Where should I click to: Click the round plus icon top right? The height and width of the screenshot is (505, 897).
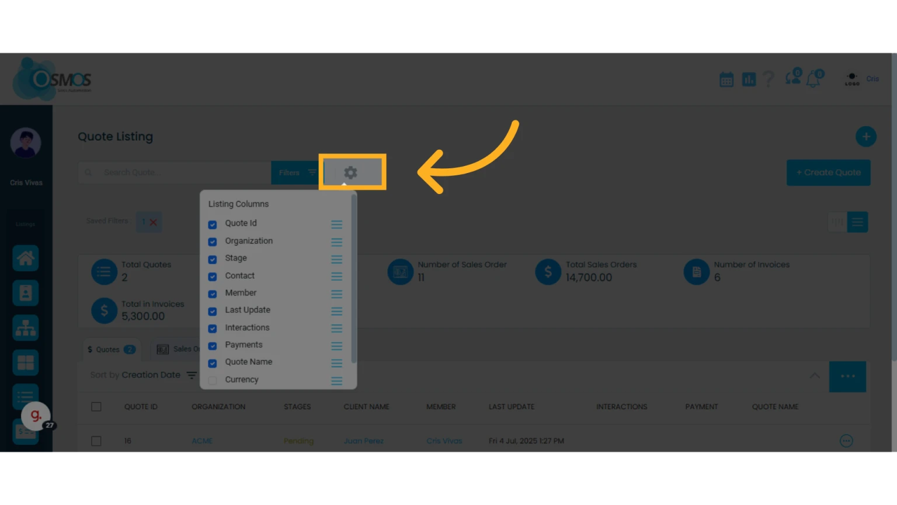click(x=866, y=136)
